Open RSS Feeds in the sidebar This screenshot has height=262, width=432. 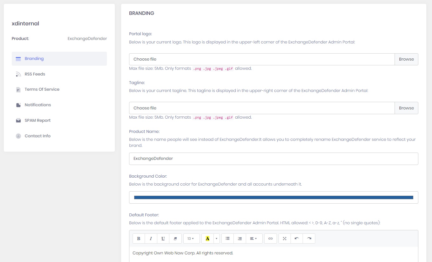[x=35, y=74]
